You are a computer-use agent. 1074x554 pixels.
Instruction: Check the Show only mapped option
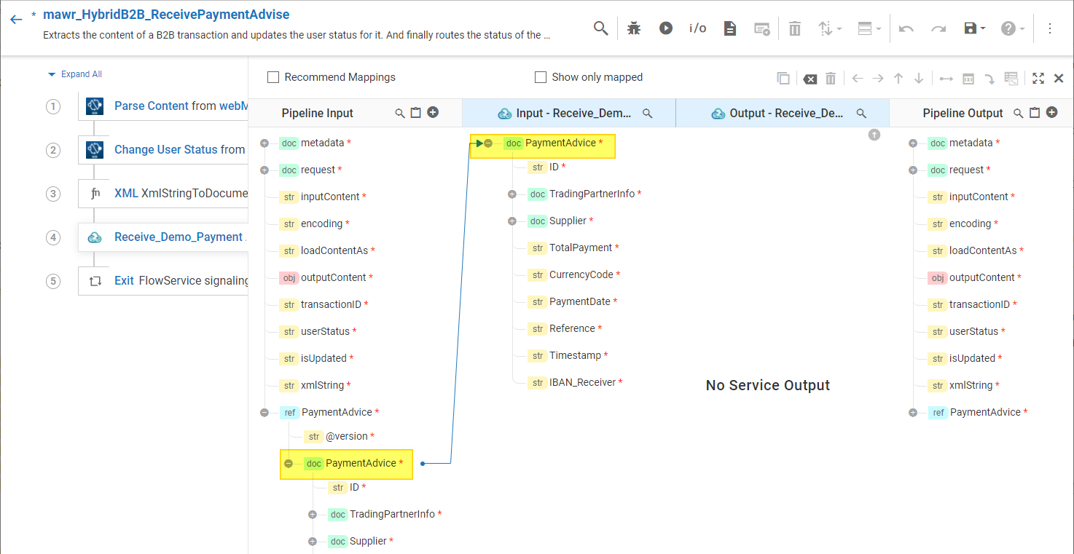(x=540, y=76)
